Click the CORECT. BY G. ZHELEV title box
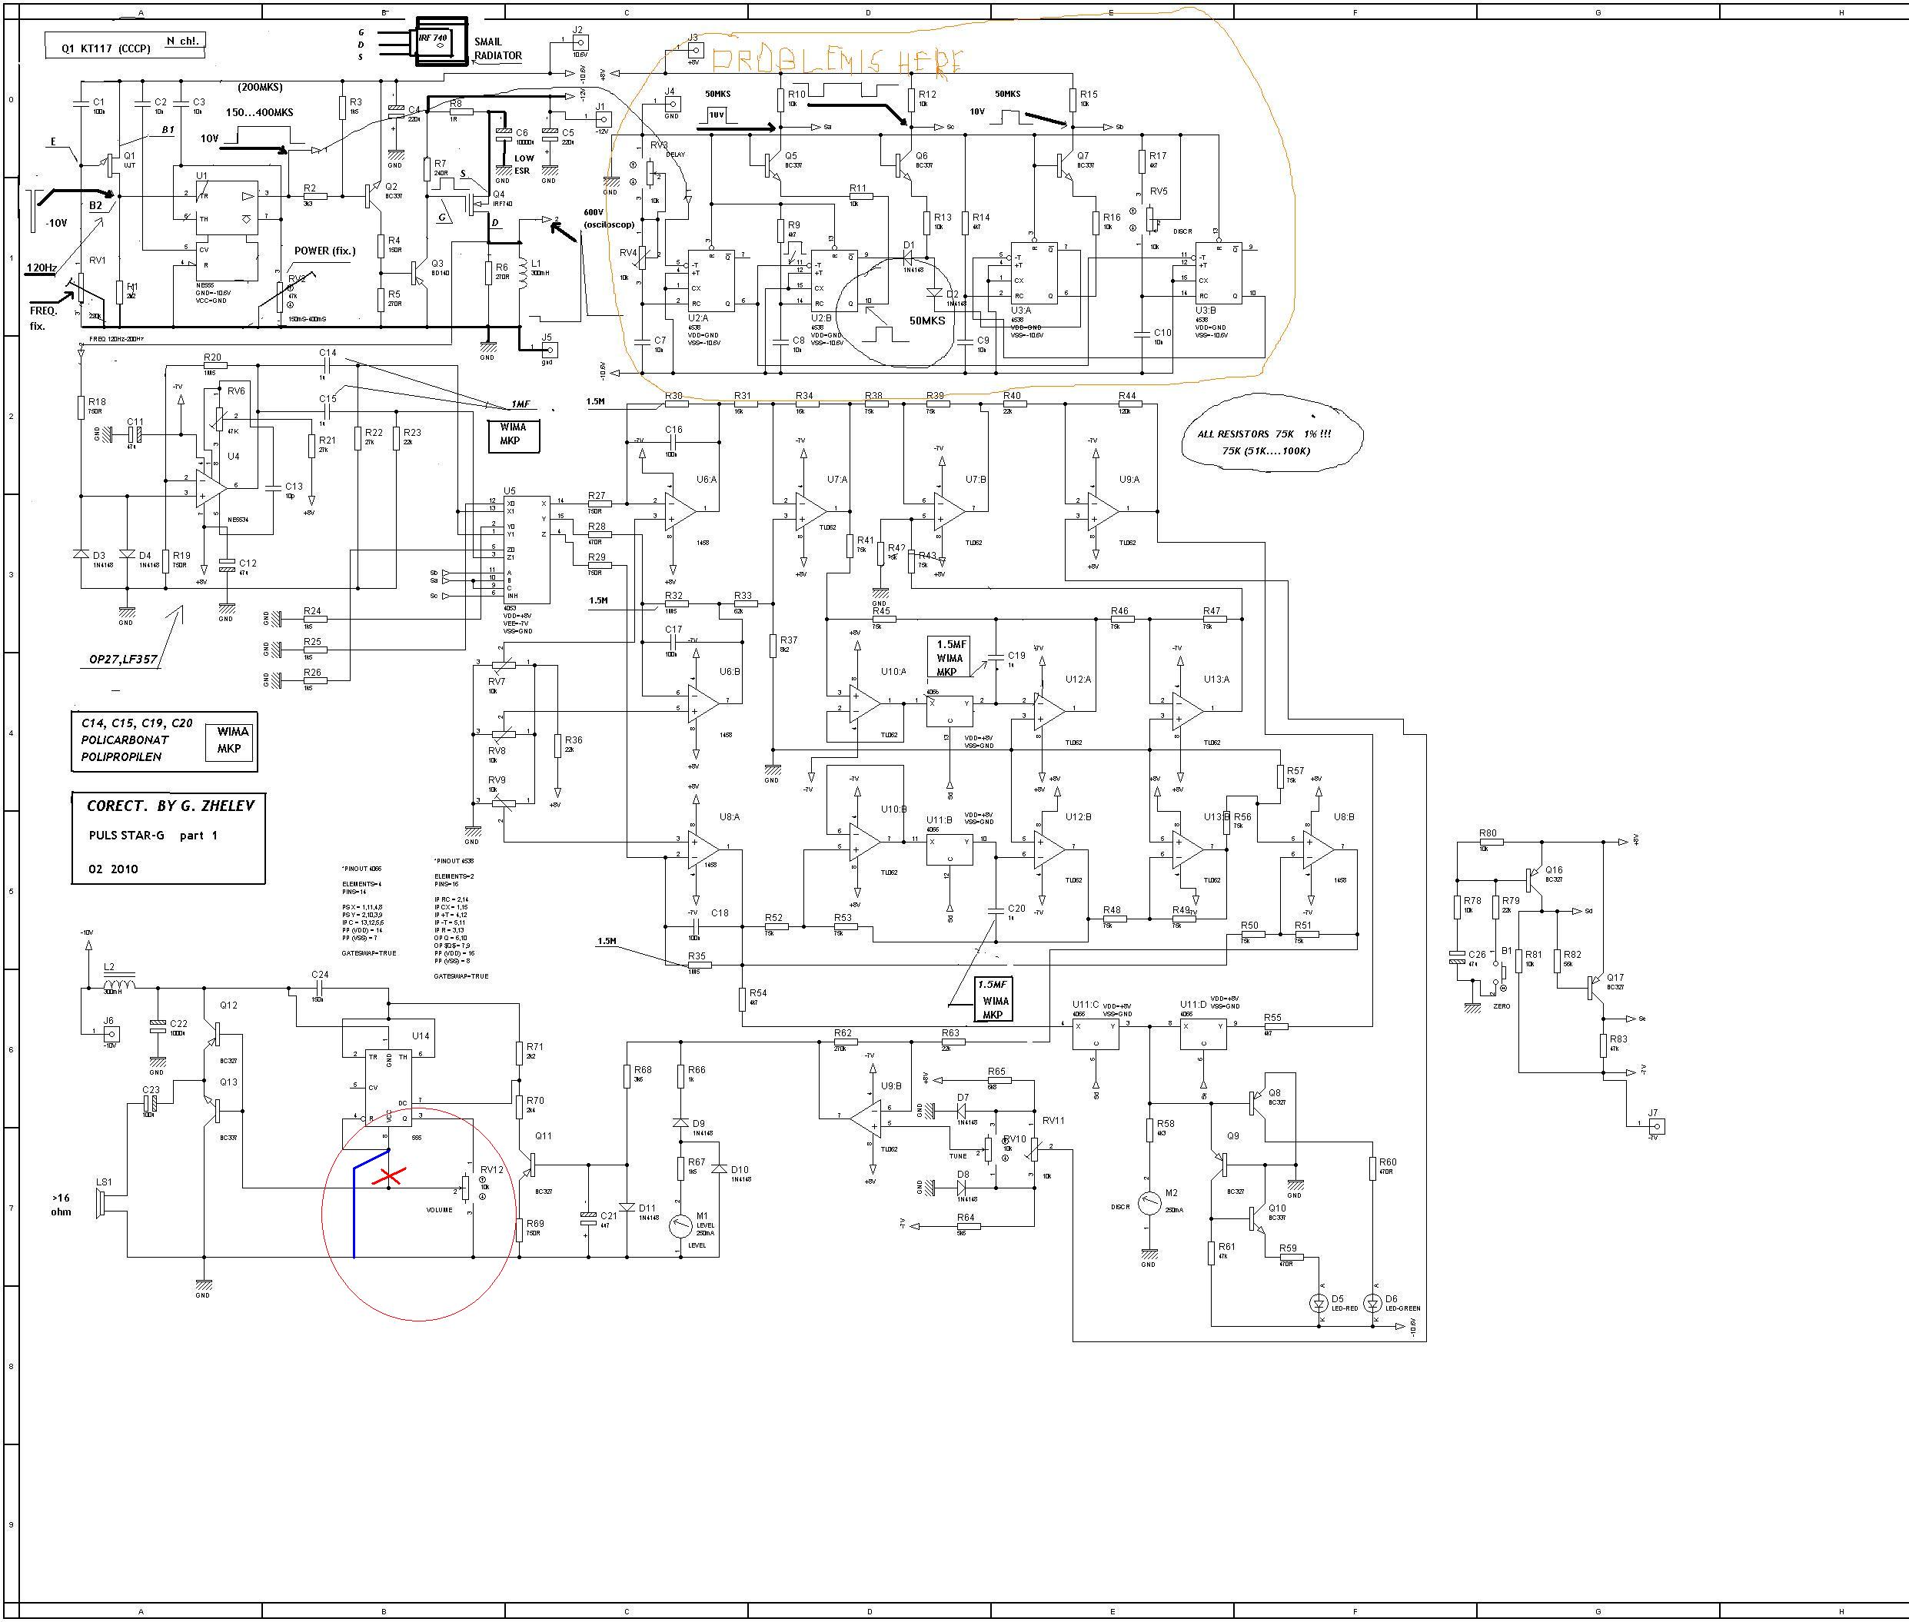The image size is (1909, 1622). pyautogui.click(x=168, y=836)
